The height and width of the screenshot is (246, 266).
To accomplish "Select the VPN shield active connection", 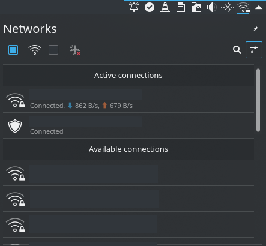I will [128, 125].
